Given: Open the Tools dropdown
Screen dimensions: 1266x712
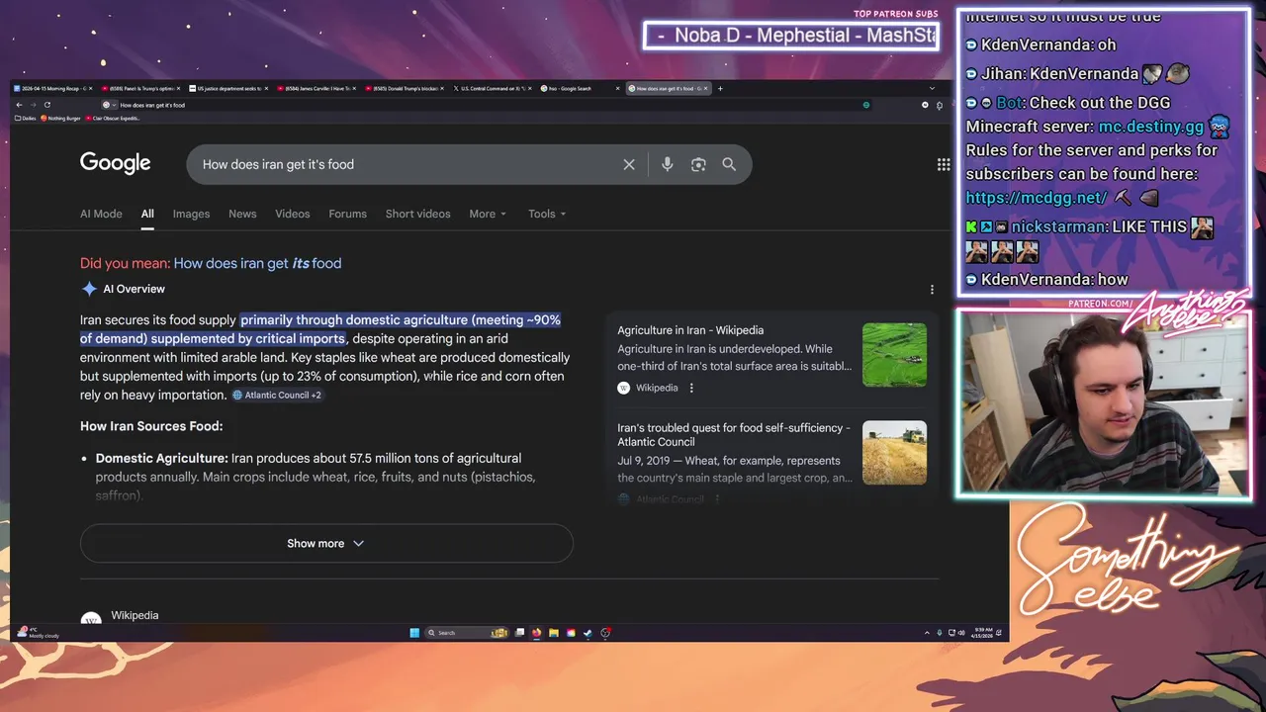Looking at the screenshot, I should 547,214.
